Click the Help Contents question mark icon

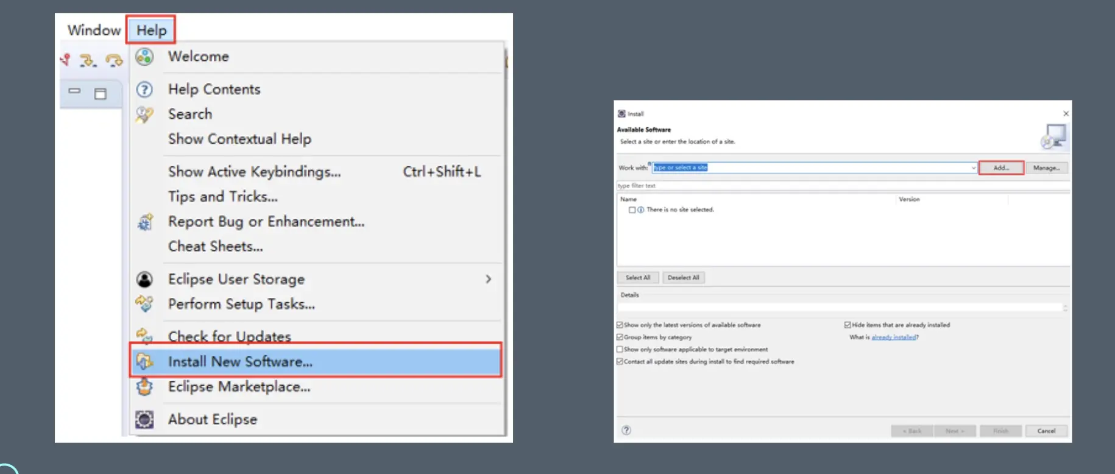tap(144, 90)
